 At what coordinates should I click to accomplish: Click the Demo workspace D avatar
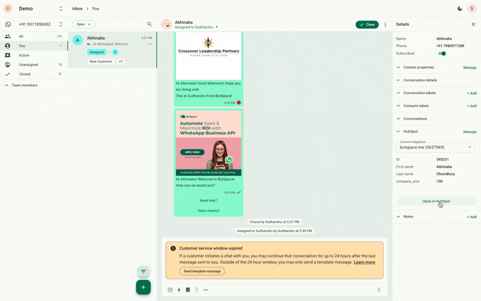pyautogui.click(x=8, y=8)
